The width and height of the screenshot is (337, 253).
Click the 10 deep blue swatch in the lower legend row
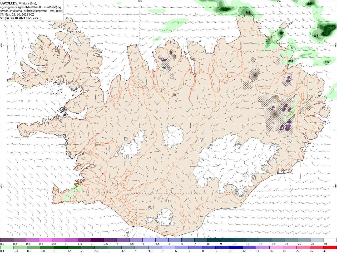tap(235, 247)
